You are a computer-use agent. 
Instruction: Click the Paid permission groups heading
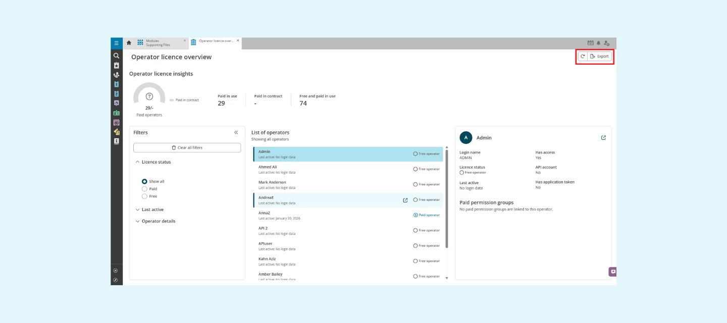[x=487, y=202]
